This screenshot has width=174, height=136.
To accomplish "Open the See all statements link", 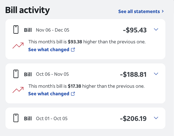I will coord(139,11).
